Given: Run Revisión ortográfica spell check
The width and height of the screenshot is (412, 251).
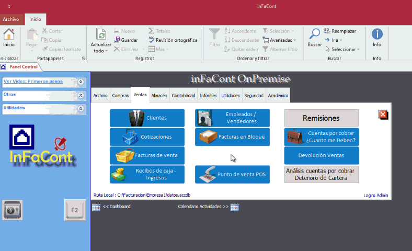Looking at the screenshot, I should (173, 40).
